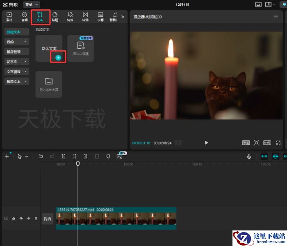Click the 00:10 ruler mark
The image size is (287, 246).
point(198,164)
